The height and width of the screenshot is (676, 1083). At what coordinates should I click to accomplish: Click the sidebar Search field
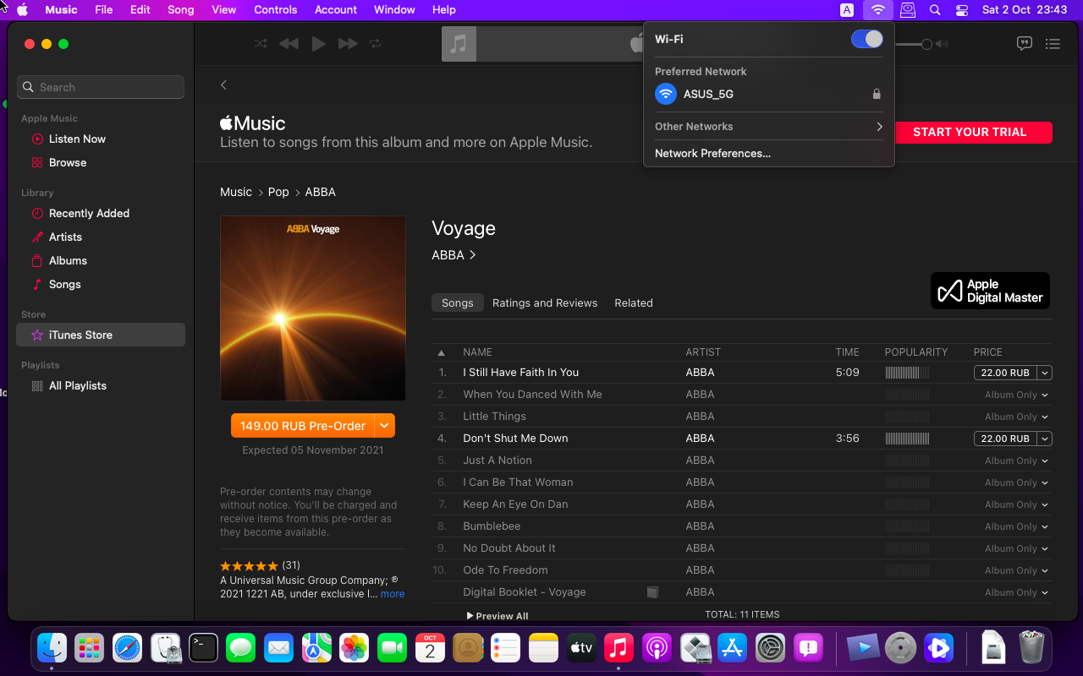tap(101, 87)
